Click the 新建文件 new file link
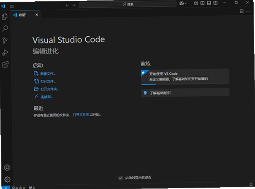This screenshot has width=255, height=189. coord(48,74)
